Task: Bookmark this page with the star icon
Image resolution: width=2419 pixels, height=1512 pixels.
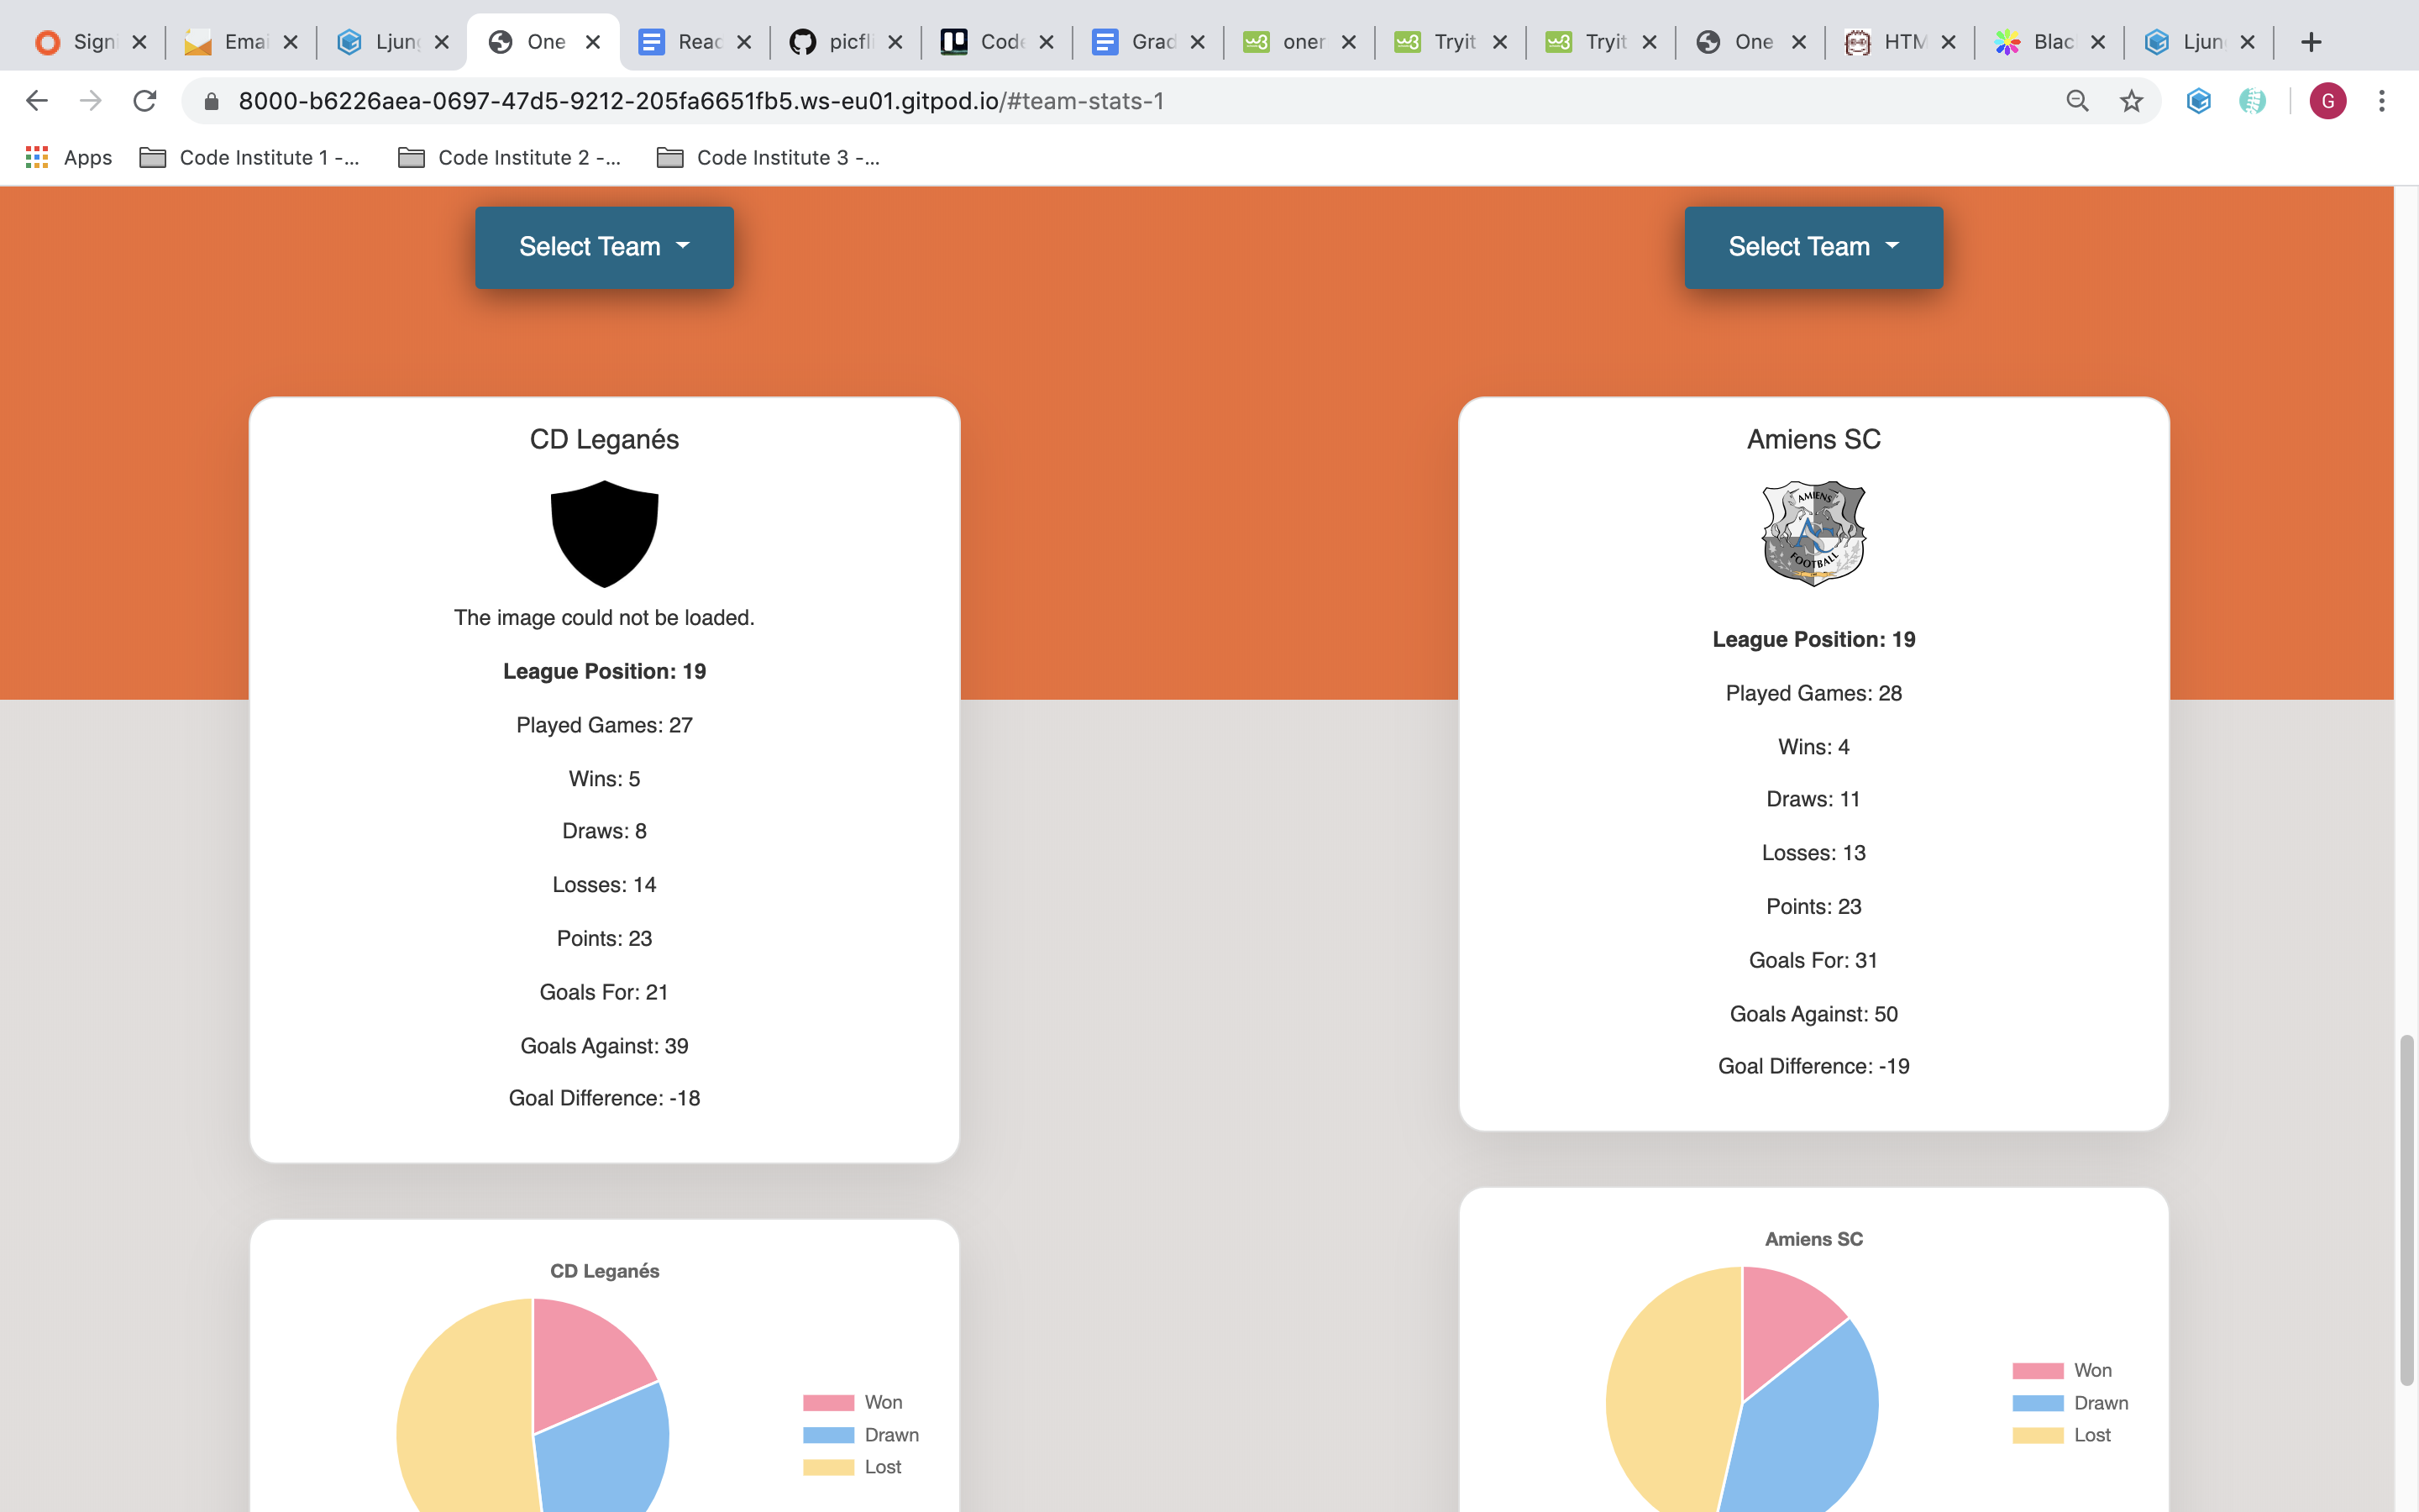Action: pyautogui.click(x=2131, y=101)
